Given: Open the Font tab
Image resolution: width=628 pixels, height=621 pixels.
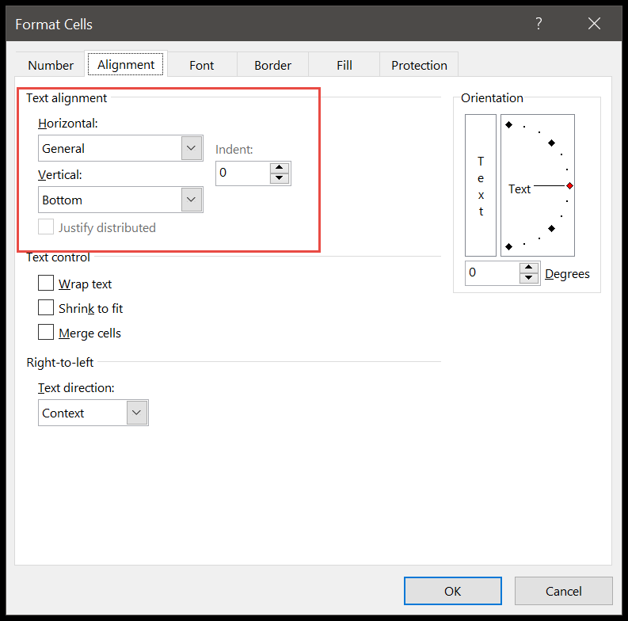Looking at the screenshot, I should (x=201, y=65).
